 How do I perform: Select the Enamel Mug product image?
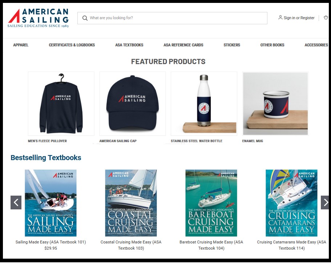coord(275,104)
